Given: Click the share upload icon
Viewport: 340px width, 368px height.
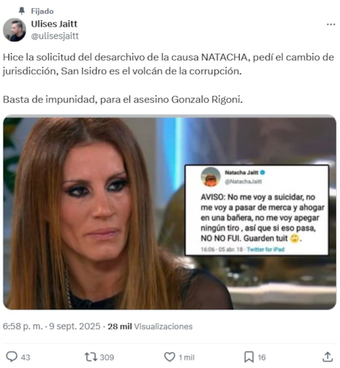Looking at the screenshot, I should coord(328,357).
